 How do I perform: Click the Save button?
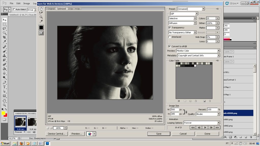pos(159,134)
